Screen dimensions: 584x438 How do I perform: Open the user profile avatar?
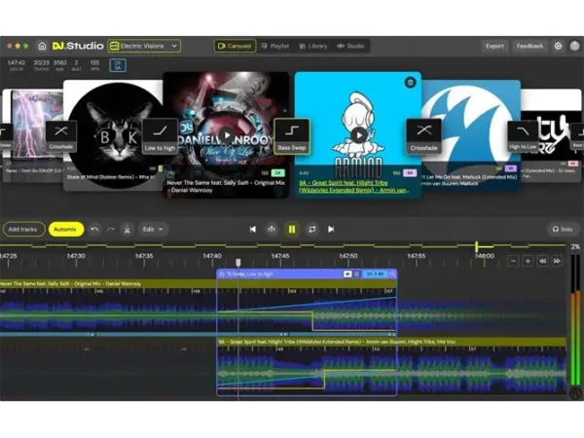pyautogui.click(x=574, y=46)
